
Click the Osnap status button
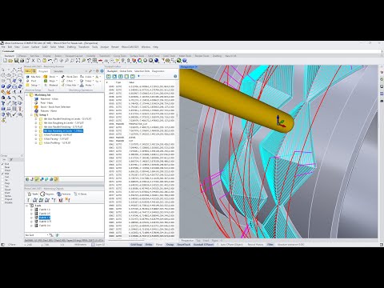170,244
